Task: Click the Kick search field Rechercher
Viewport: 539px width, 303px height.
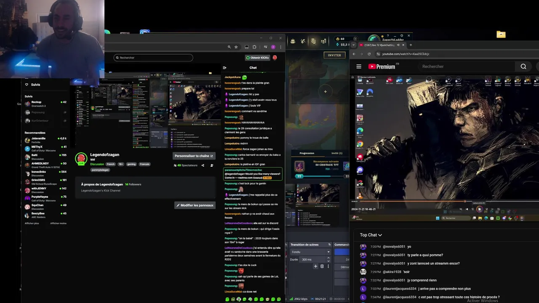Action: (x=153, y=58)
